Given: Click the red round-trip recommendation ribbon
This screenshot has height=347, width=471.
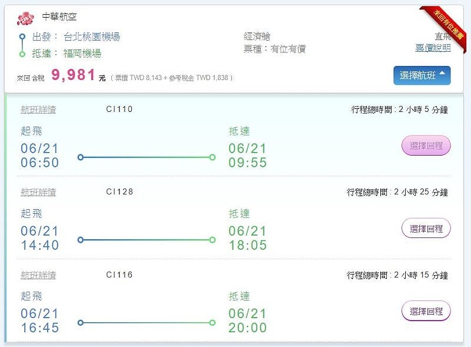Looking at the screenshot, I should pyautogui.click(x=448, y=22).
